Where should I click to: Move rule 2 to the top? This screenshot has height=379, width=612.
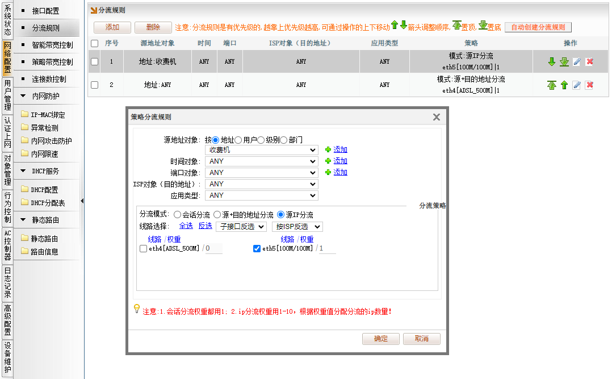point(552,85)
